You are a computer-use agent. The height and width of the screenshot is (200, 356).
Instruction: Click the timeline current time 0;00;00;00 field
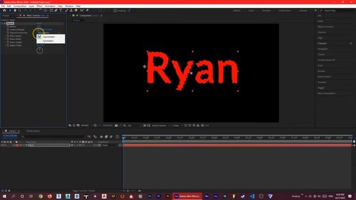click(10, 136)
